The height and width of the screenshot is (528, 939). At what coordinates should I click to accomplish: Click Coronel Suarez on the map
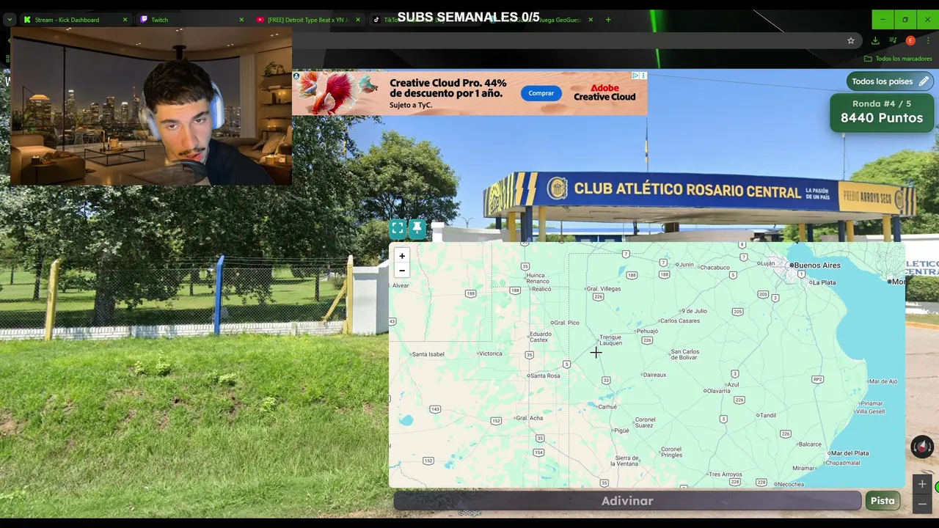tap(645, 422)
